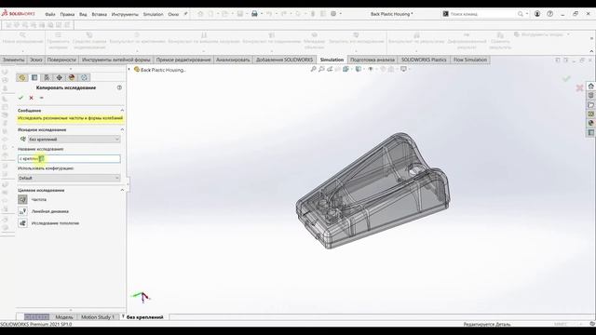Switch to the Подготовка анализа tab
The height and width of the screenshot is (335, 596).
click(372, 60)
